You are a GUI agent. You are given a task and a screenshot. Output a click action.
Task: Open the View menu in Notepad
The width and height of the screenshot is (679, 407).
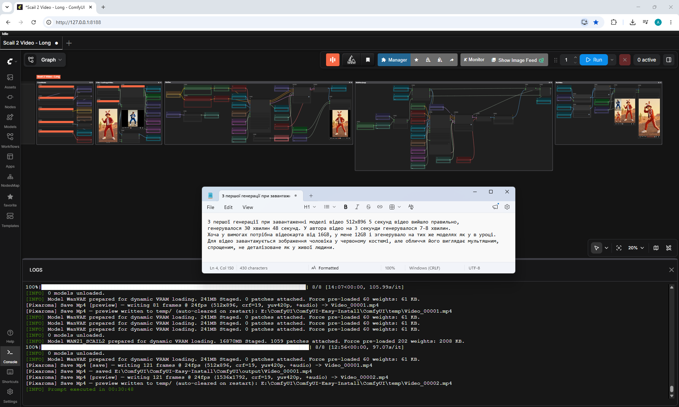pyautogui.click(x=248, y=207)
